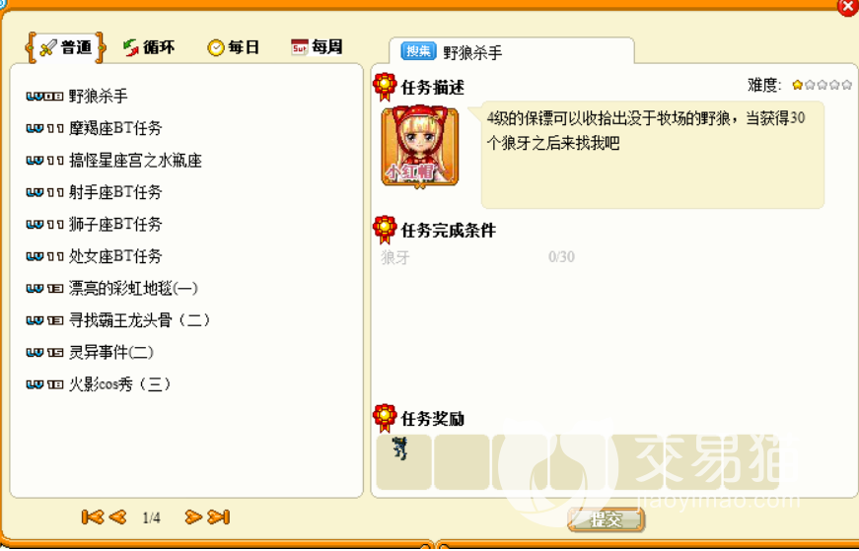The image size is (859, 551).
Task: Open the 每日 daily quest tab
Action: (x=233, y=47)
